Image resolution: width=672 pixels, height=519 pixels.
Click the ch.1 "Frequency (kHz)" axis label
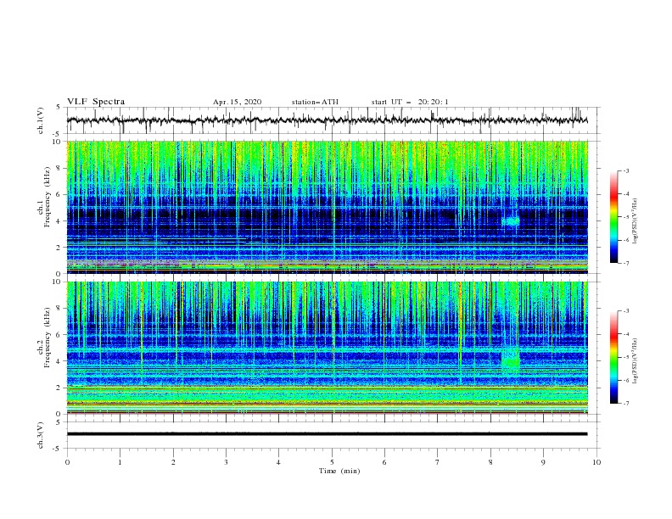[x=48, y=198]
